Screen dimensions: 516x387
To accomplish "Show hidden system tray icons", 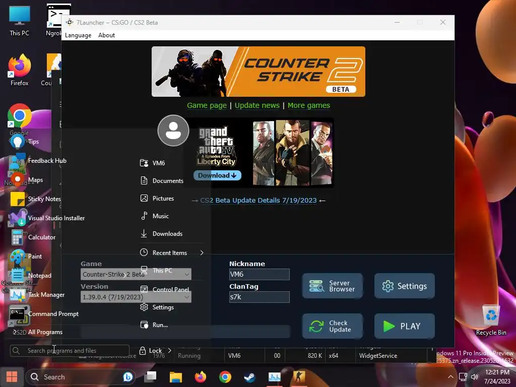I will pyautogui.click(x=450, y=377).
